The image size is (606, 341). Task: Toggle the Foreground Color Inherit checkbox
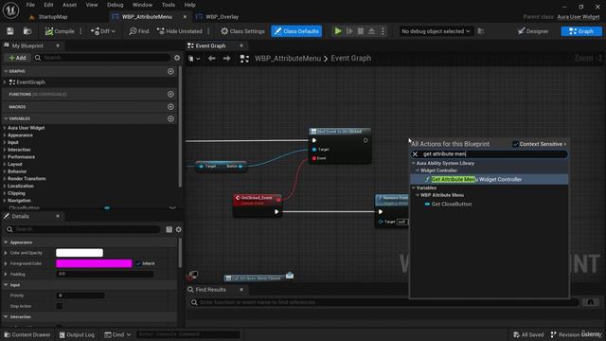click(x=138, y=263)
